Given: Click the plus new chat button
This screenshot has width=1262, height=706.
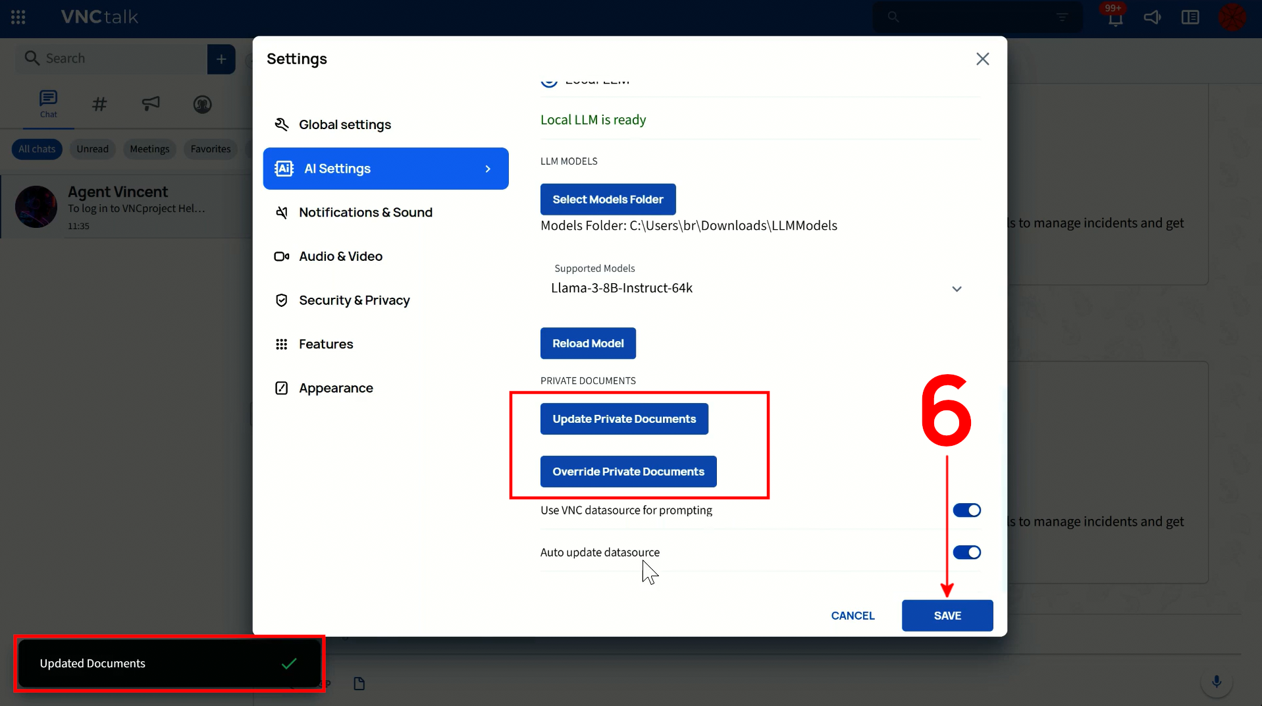Looking at the screenshot, I should tap(221, 59).
